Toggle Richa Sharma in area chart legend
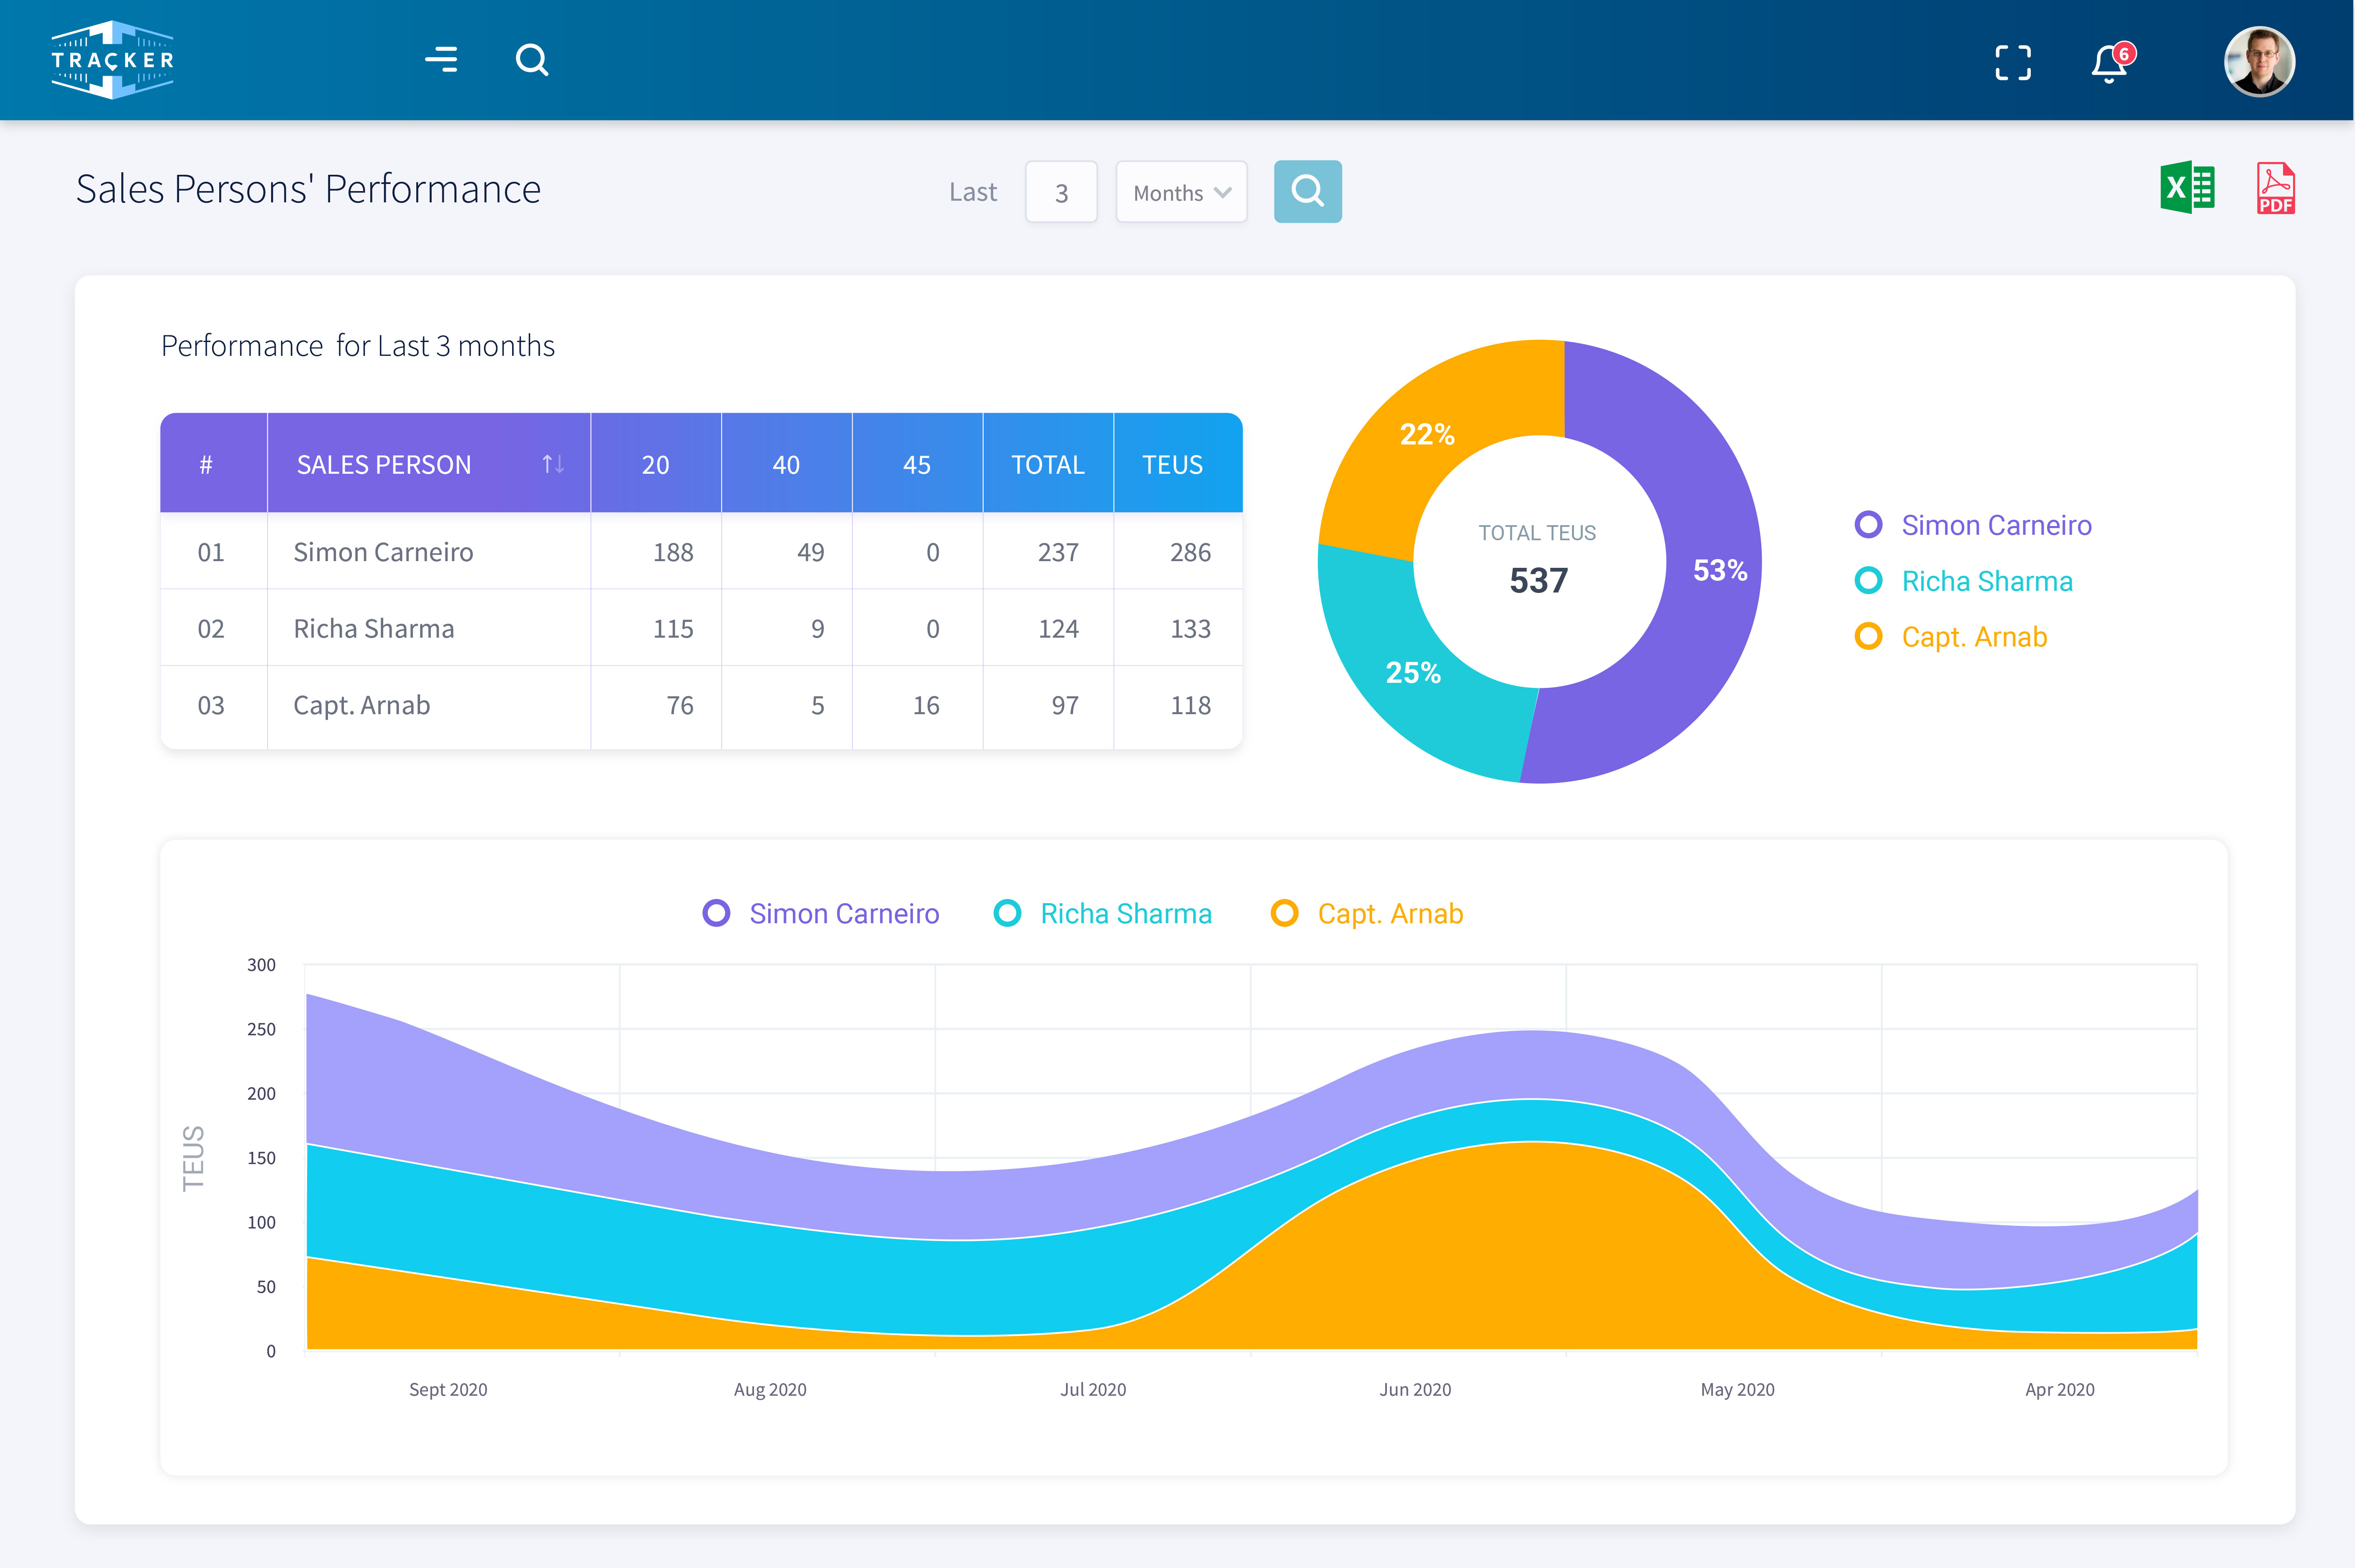 pos(1102,913)
